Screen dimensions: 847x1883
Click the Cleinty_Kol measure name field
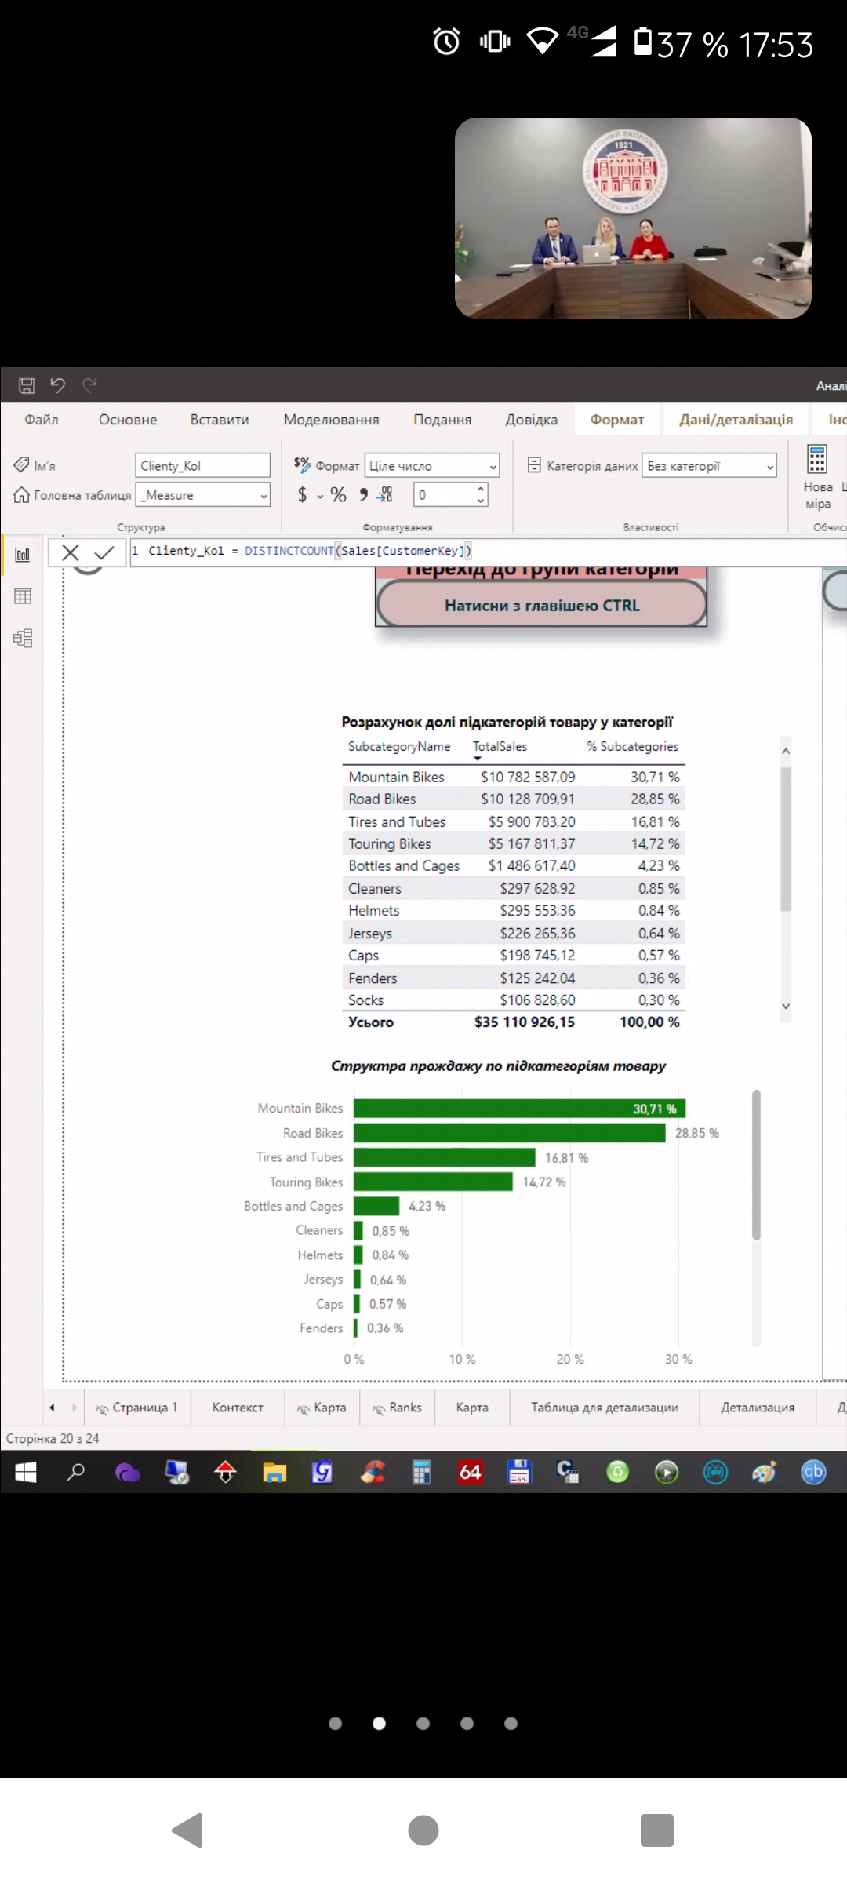point(202,466)
